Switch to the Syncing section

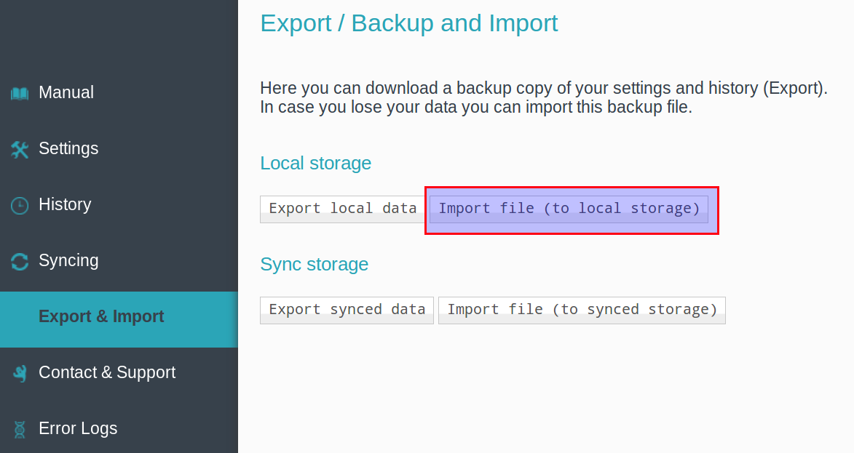(x=68, y=260)
